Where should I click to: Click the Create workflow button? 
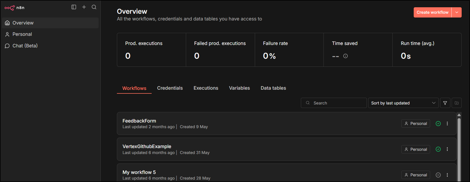pos(432,12)
